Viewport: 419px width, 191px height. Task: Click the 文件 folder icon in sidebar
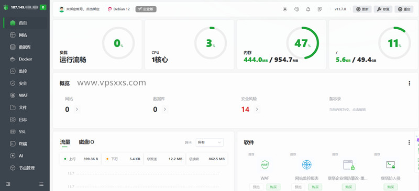tap(13, 108)
